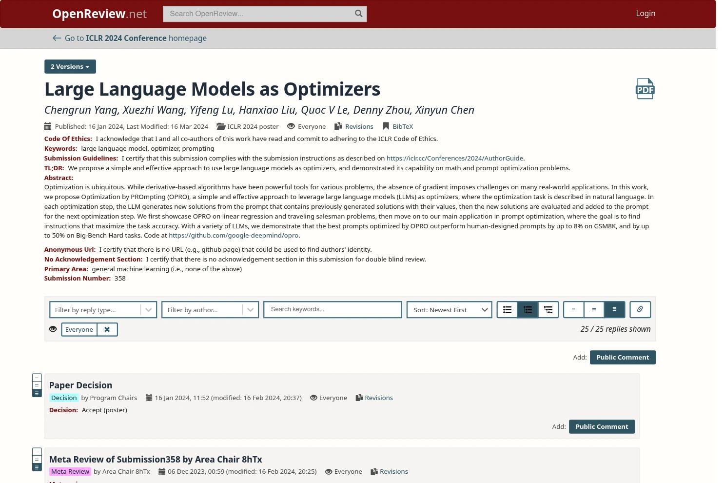Click the Login link
The image size is (724, 483).
(x=646, y=13)
